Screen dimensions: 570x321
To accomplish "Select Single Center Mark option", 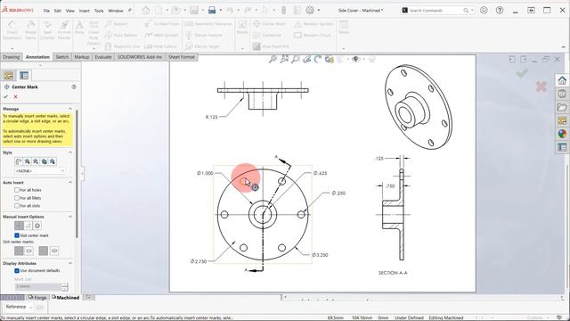I will click(x=19, y=226).
